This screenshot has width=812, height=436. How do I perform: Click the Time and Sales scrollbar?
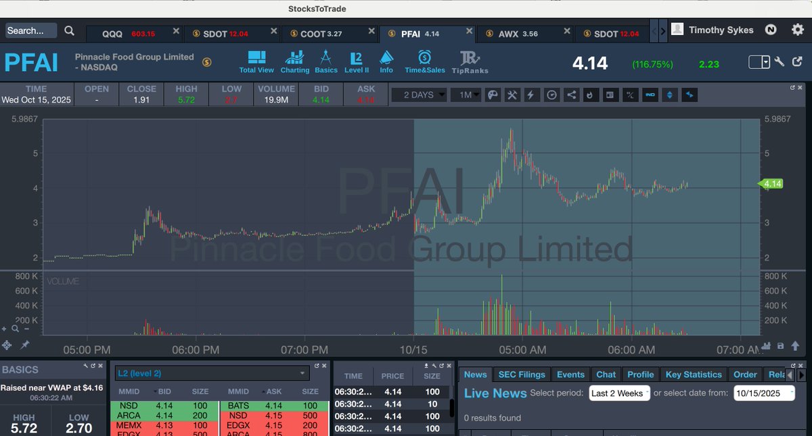(x=452, y=408)
